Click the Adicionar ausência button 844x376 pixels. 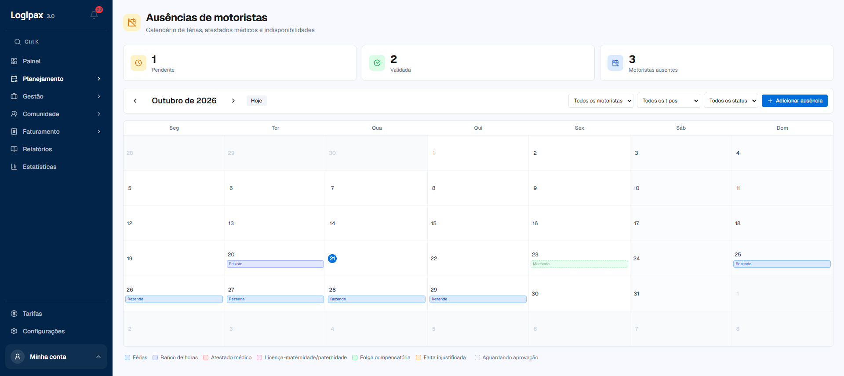point(795,101)
